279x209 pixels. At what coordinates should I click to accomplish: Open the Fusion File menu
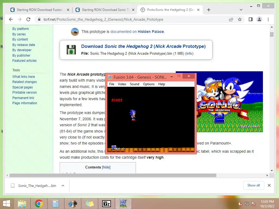click(112, 84)
